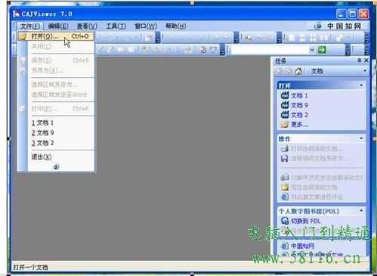Screen dimensions: 377x276
Task: Click the 中国知网 logo button at top right
Action: coord(338,26)
